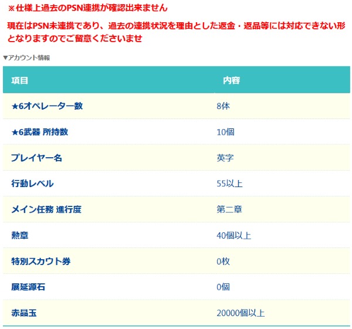Select the ★6武器 所持数 label
Screen dimensions: 352x329
pos(40,132)
